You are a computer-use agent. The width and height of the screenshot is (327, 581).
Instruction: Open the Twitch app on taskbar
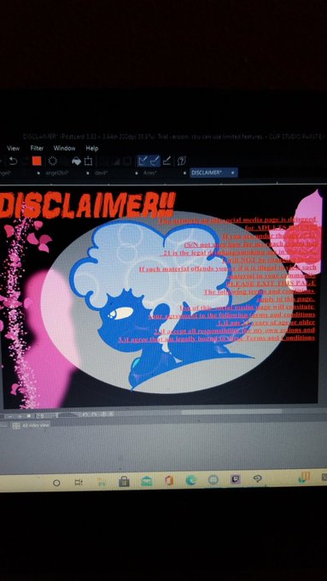[x=235, y=479]
